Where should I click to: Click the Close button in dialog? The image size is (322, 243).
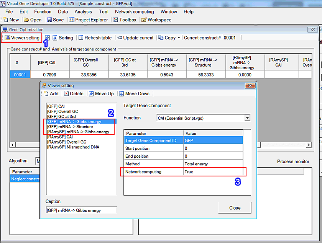click(x=235, y=208)
